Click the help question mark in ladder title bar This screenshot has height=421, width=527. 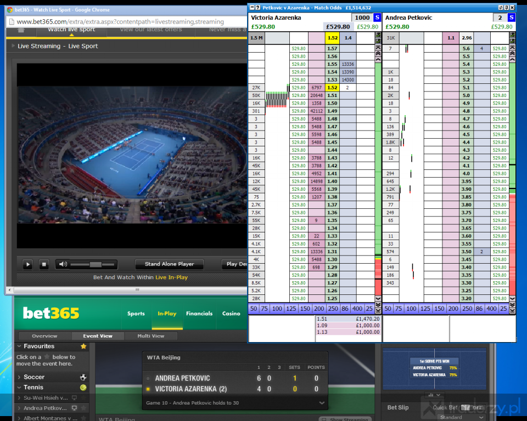pos(258,7)
